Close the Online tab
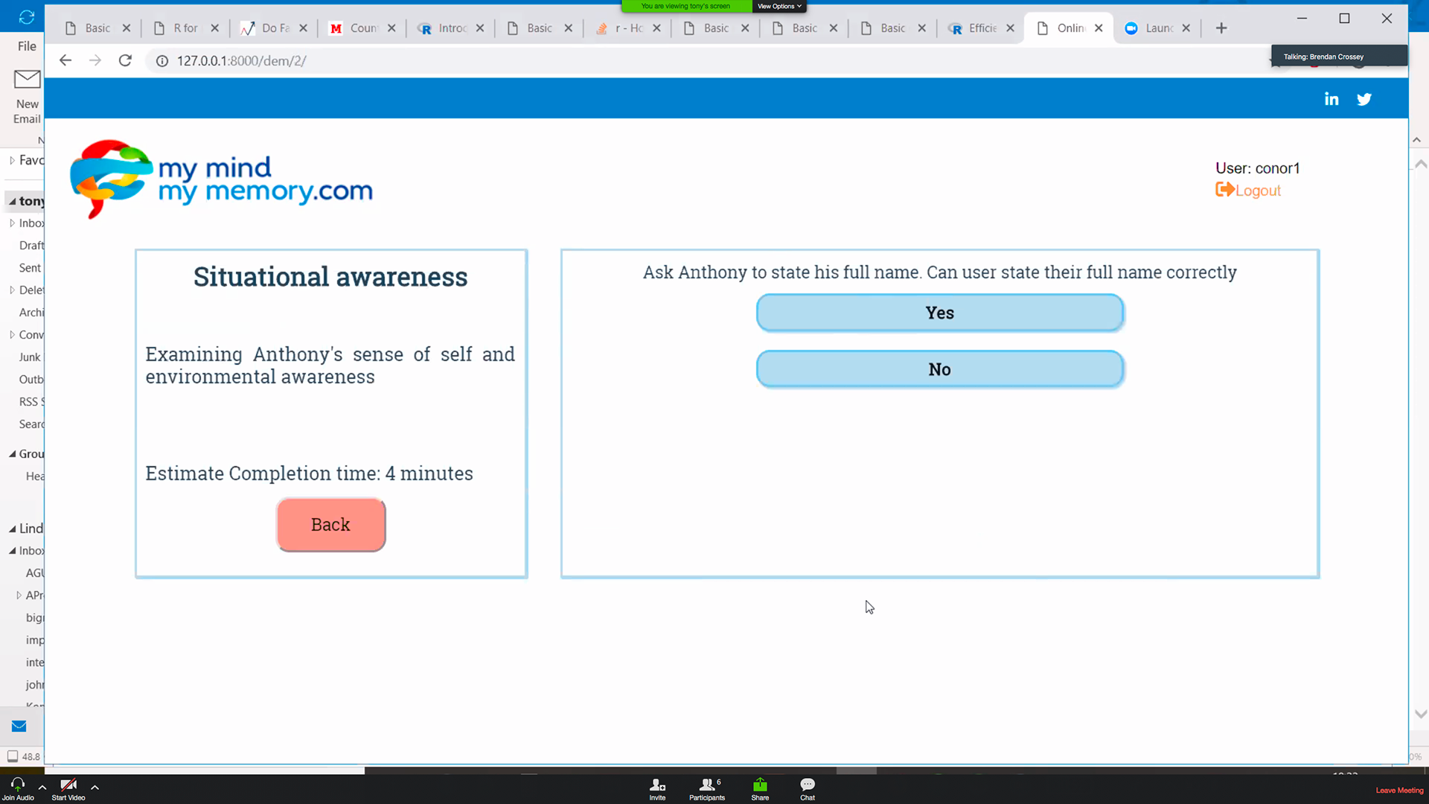Image resolution: width=1429 pixels, height=804 pixels. point(1099,28)
